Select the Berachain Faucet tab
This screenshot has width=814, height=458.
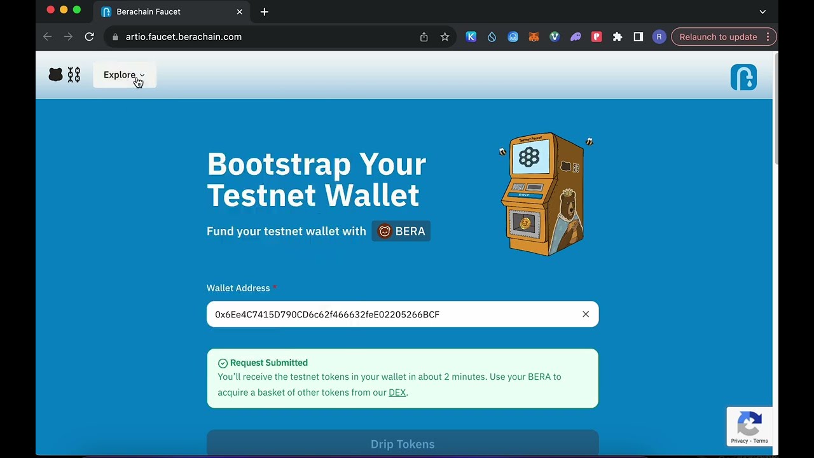pos(172,11)
